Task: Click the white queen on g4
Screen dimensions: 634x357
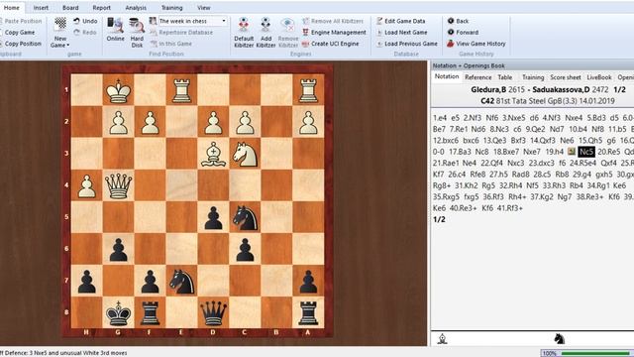Action: coord(118,185)
